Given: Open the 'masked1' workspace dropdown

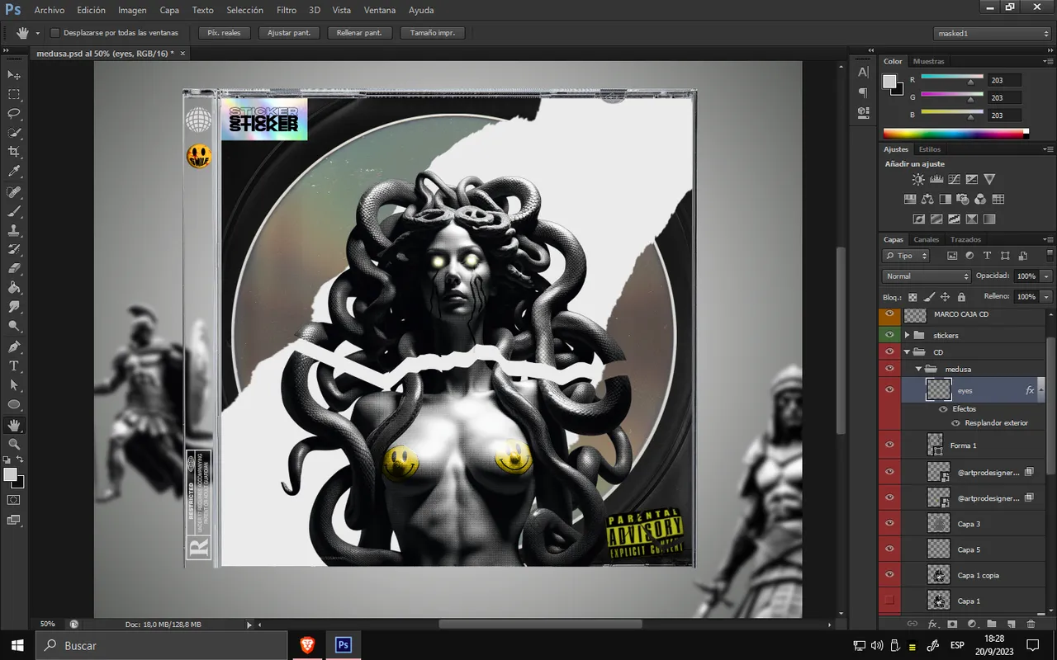Looking at the screenshot, I should coord(992,33).
